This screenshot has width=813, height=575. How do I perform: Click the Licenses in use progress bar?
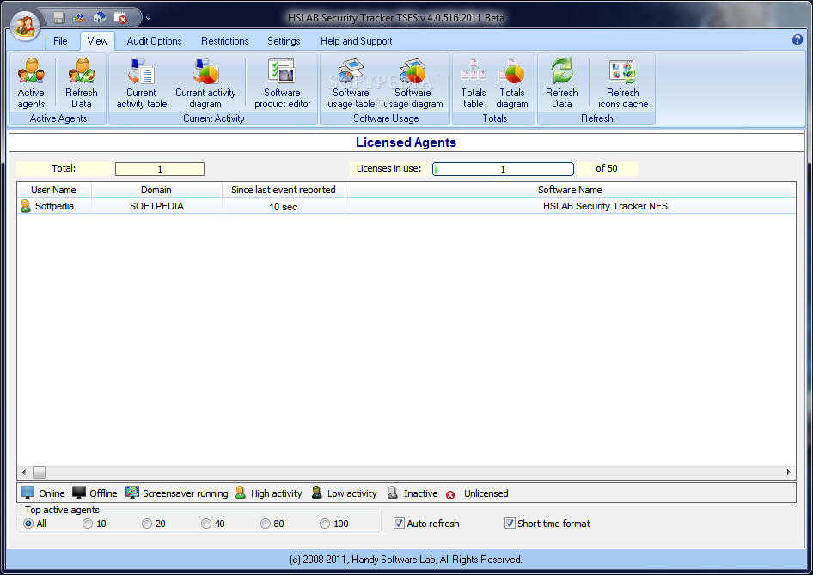point(503,169)
